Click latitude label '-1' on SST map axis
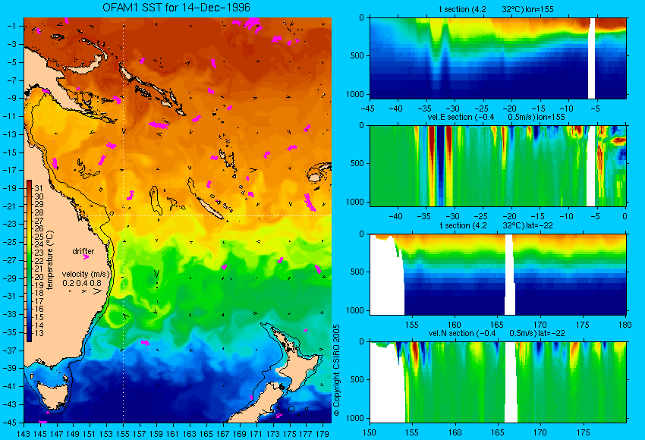The image size is (645, 440). [x=11, y=26]
